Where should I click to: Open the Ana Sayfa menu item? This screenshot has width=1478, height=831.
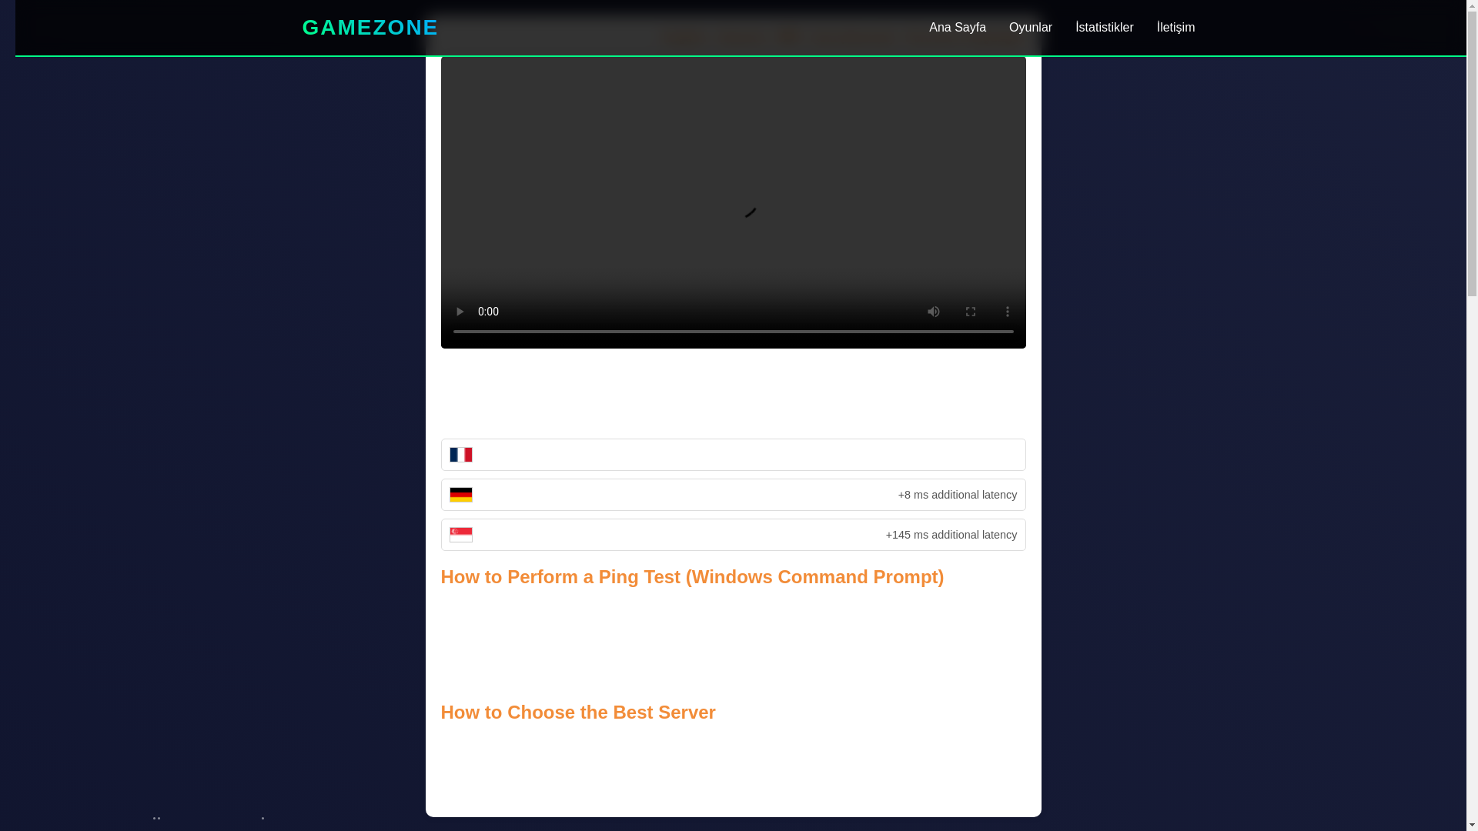coord(957,28)
